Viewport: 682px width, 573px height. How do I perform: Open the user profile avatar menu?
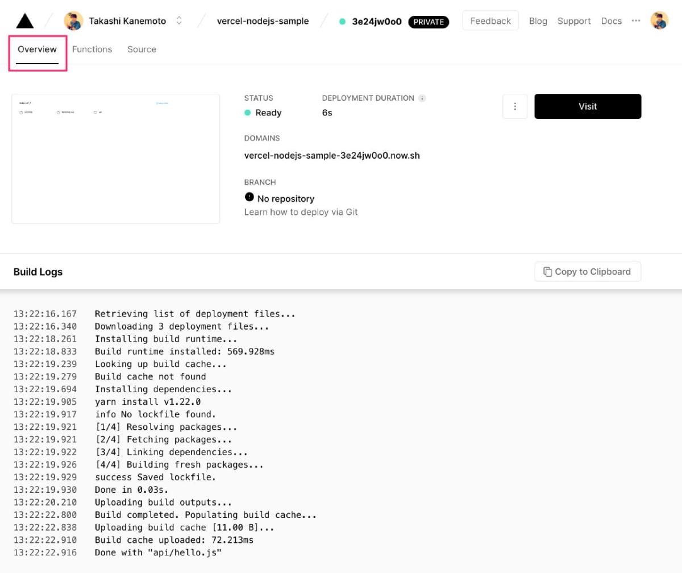click(x=659, y=20)
